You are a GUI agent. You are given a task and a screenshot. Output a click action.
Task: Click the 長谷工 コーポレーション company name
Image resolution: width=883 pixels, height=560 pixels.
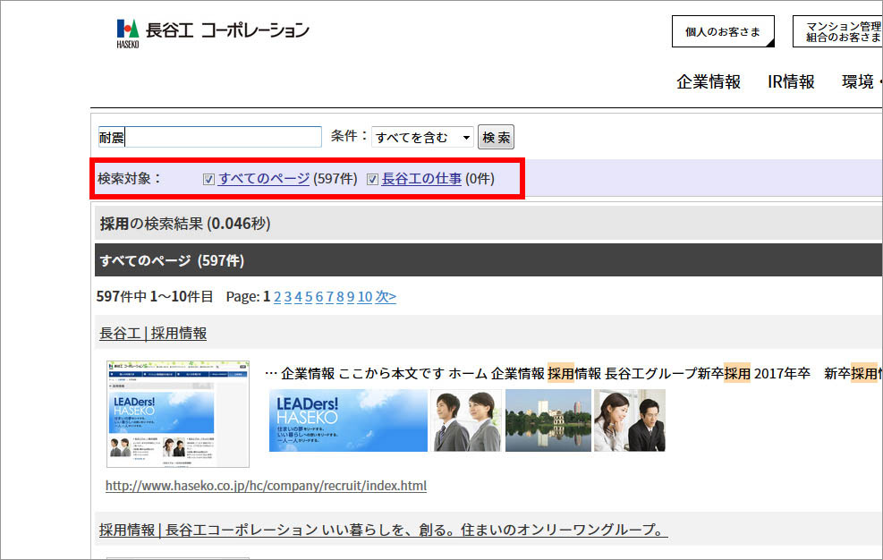(227, 30)
